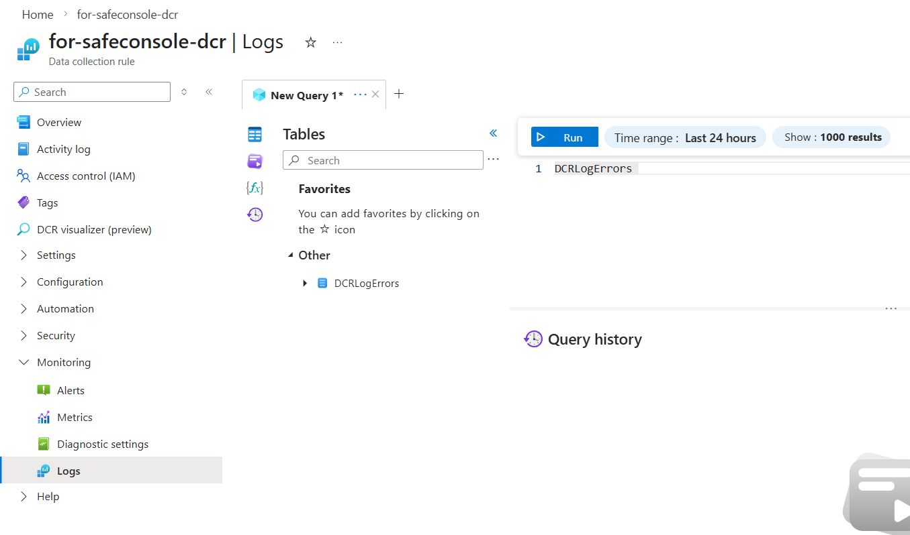Viewport: 910px width, 535px height.
Task: Click the Metrics chart icon
Action: tap(44, 417)
